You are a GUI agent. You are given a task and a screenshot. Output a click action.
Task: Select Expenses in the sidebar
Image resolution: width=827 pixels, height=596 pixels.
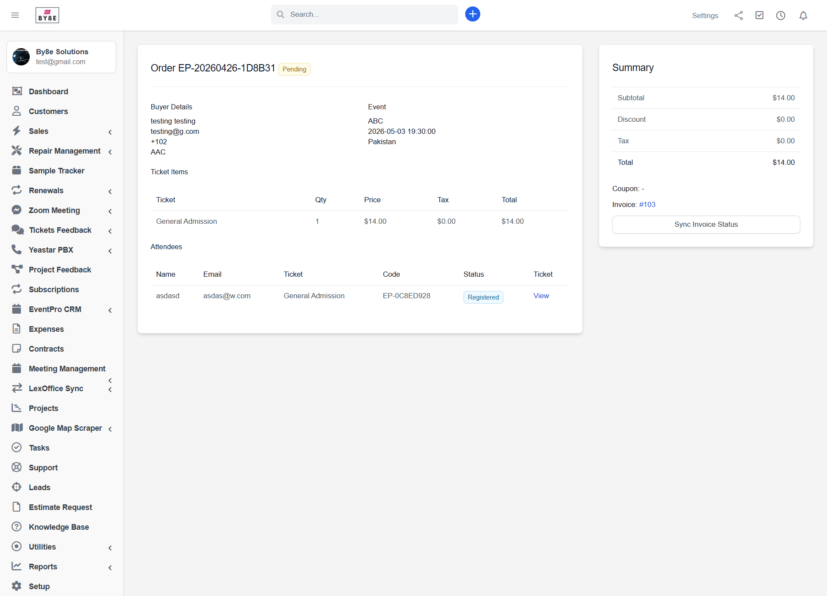point(46,329)
